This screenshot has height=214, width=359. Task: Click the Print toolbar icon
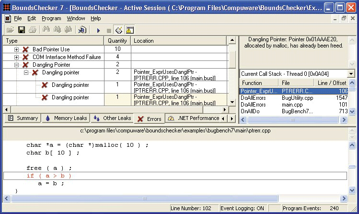click(33, 30)
